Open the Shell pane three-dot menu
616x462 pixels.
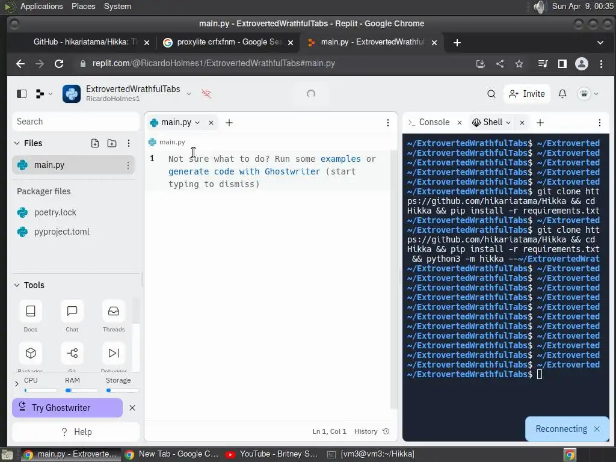tap(600, 123)
